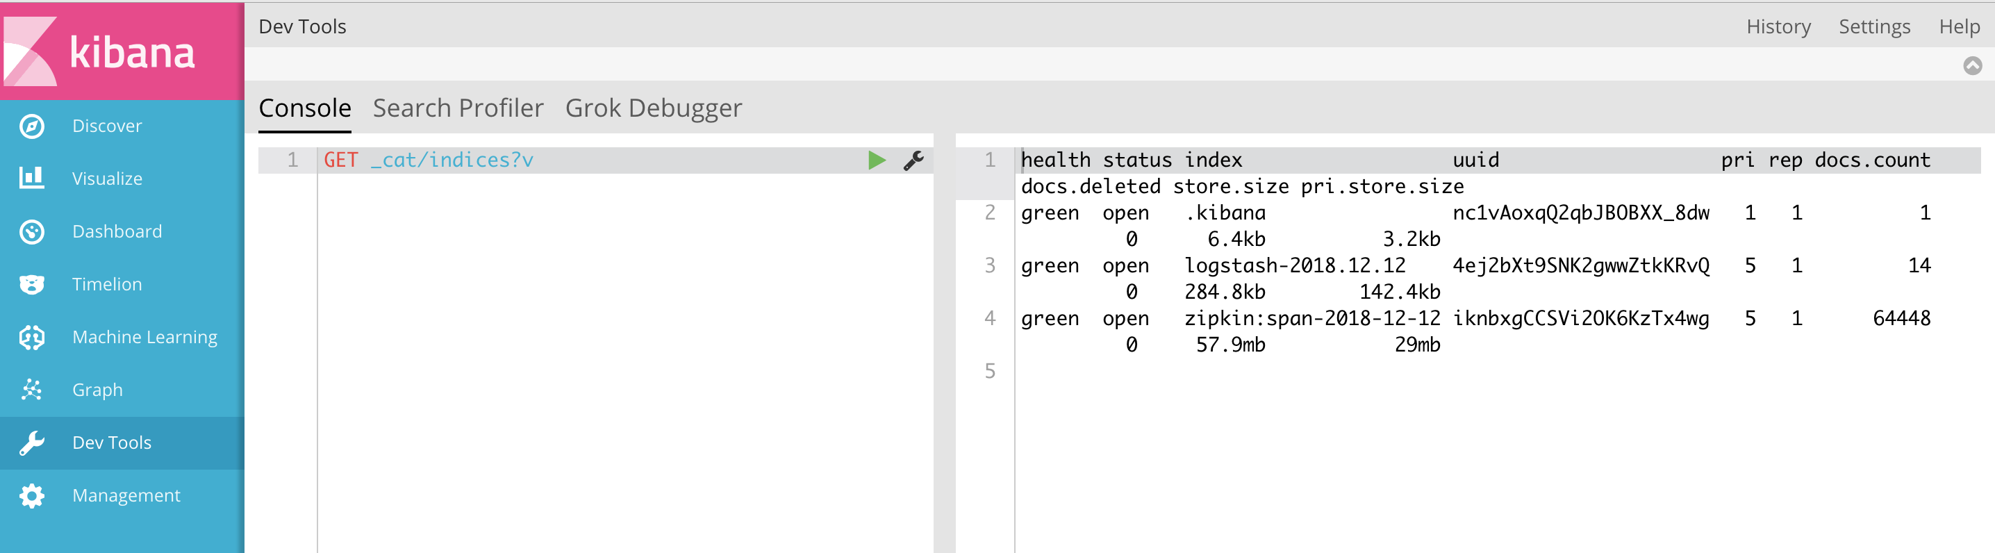Open the History panel
This screenshot has width=1995, height=553.
pos(1778,27)
